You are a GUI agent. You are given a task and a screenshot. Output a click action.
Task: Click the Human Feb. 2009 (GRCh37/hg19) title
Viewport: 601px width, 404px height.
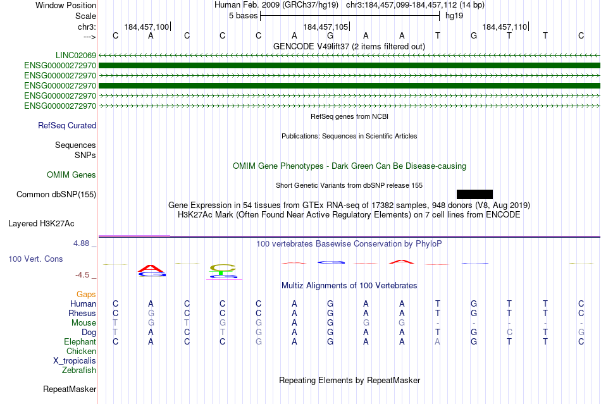click(276, 5)
